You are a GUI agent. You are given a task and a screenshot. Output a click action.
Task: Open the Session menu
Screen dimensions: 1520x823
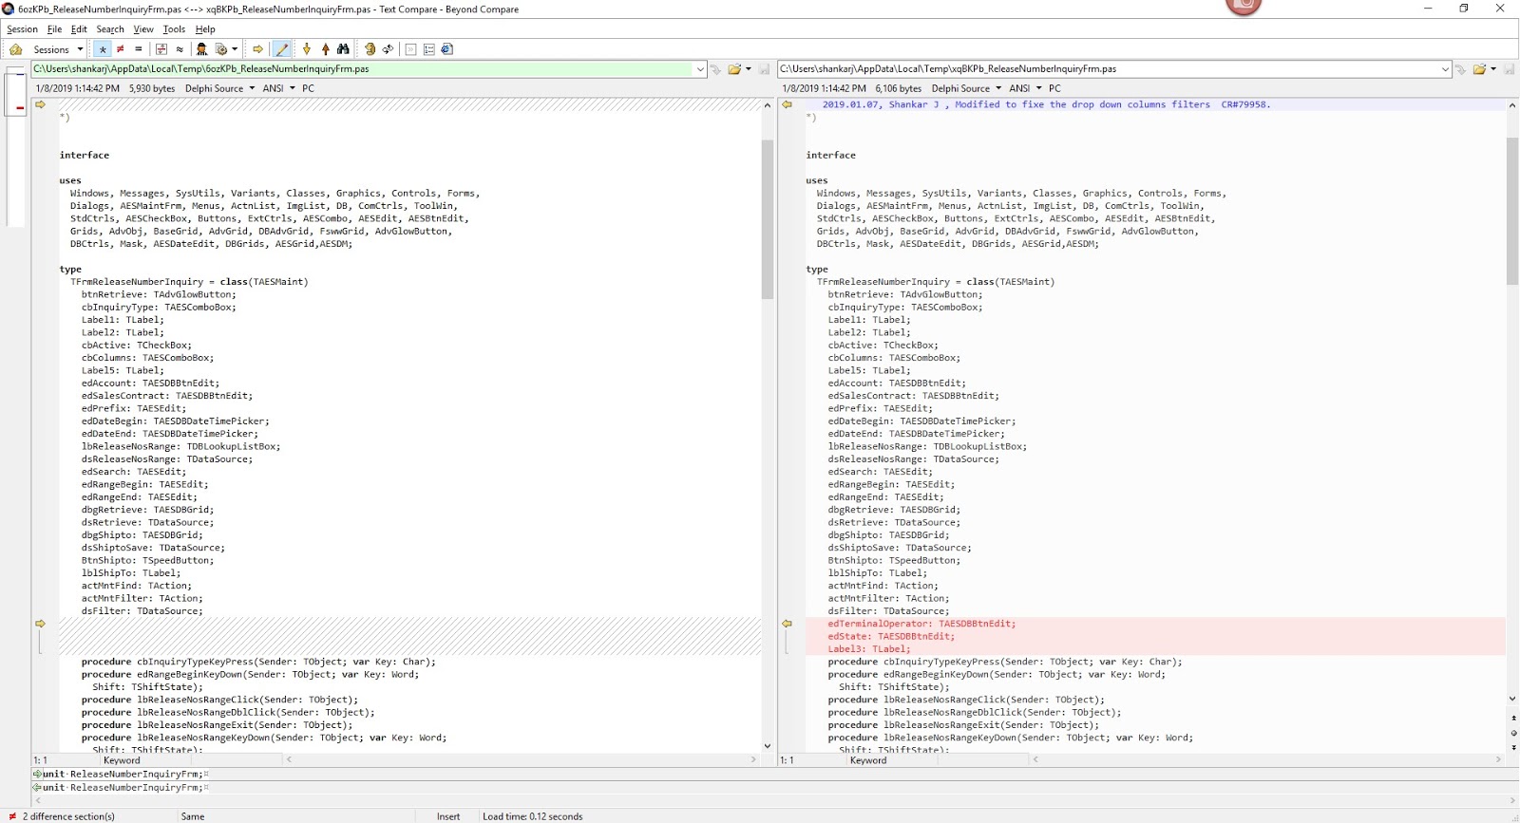(22, 29)
